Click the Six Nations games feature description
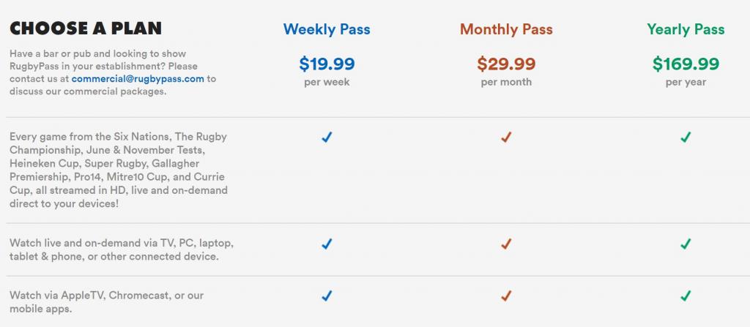This screenshot has height=327, width=750. pyautogui.click(x=119, y=170)
